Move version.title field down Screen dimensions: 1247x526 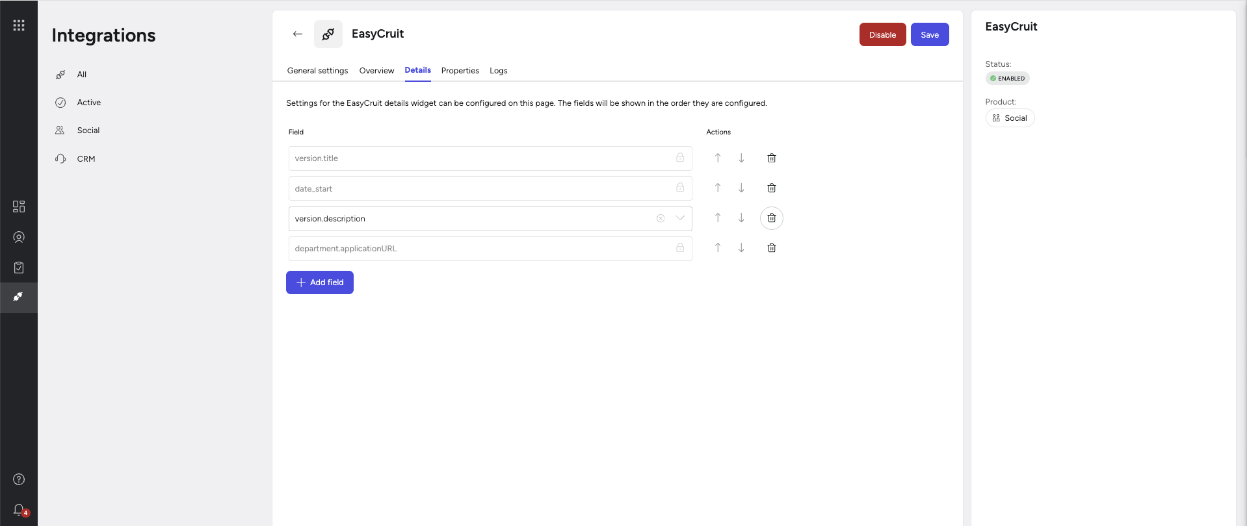741,158
